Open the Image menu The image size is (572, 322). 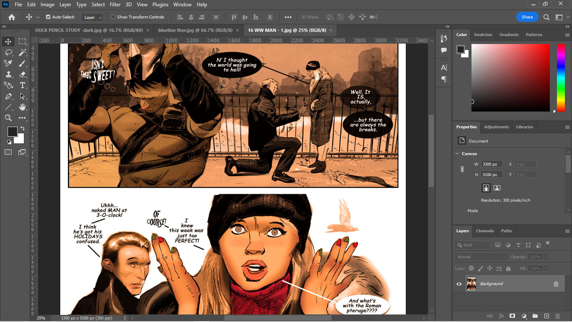(x=47, y=5)
